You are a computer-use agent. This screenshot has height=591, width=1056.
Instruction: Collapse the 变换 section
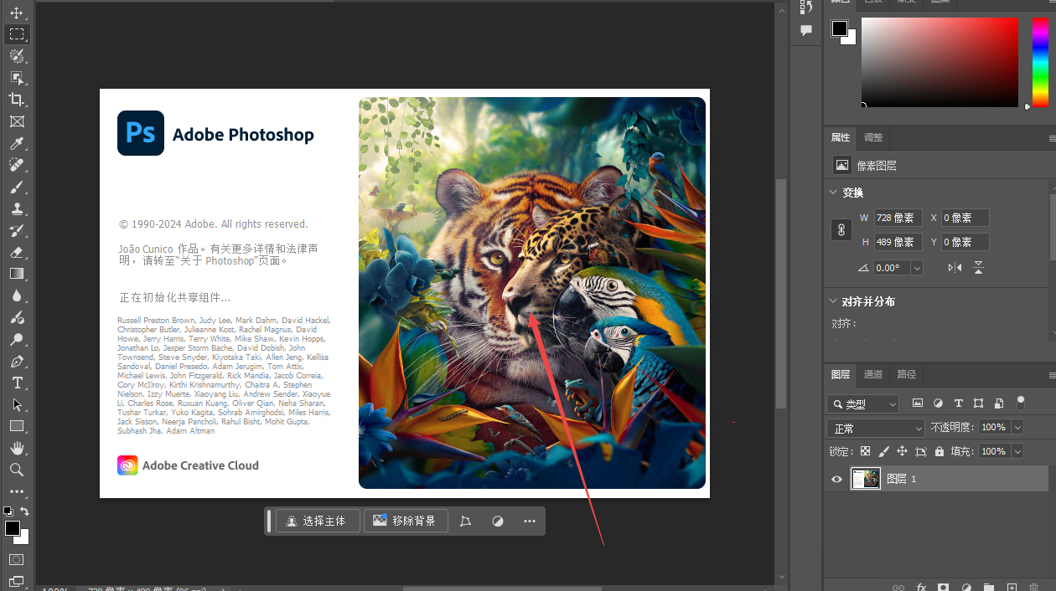(x=833, y=193)
